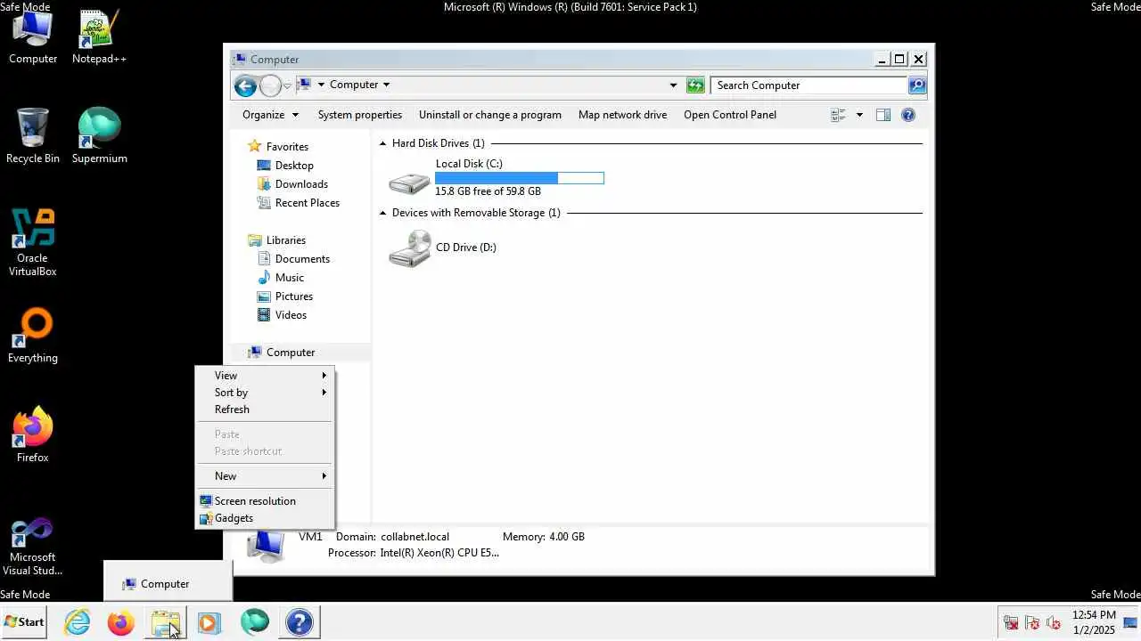Click the search magnifier icon

coord(917,85)
